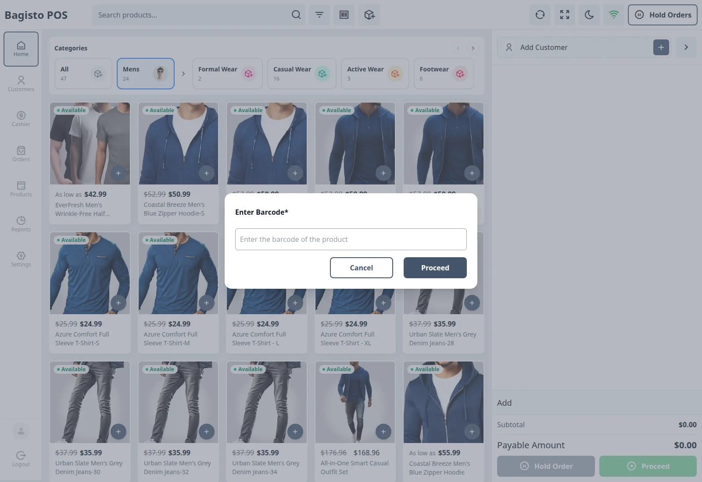Open Orders in sidebar
This screenshot has height=482, width=702.
(21, 154)
